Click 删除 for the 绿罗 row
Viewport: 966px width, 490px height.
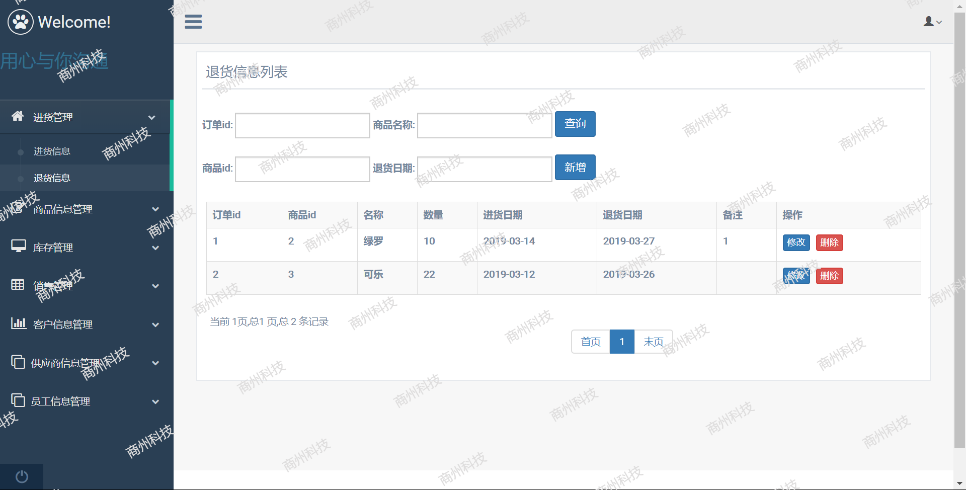click(x=829, y=242)
